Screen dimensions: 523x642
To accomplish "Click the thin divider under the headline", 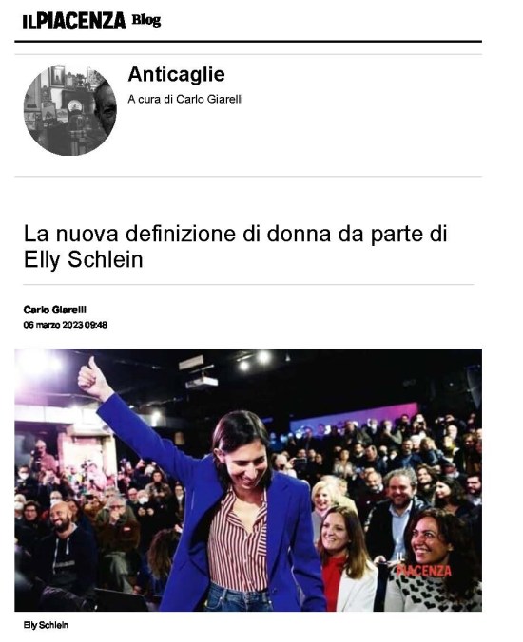I will [x=248, y=284].
